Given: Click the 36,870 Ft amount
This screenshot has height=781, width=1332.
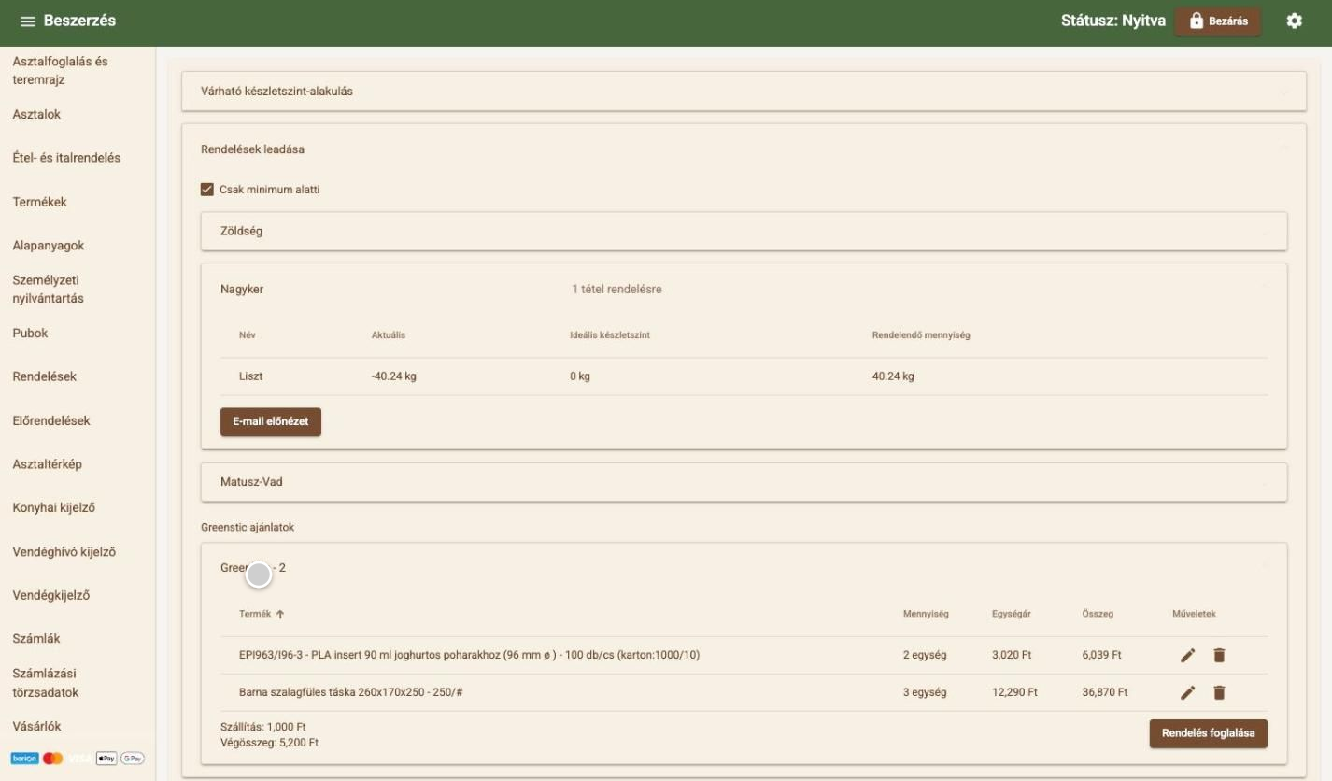Looking at the screenshot, I should click(x=1104, y=693).
